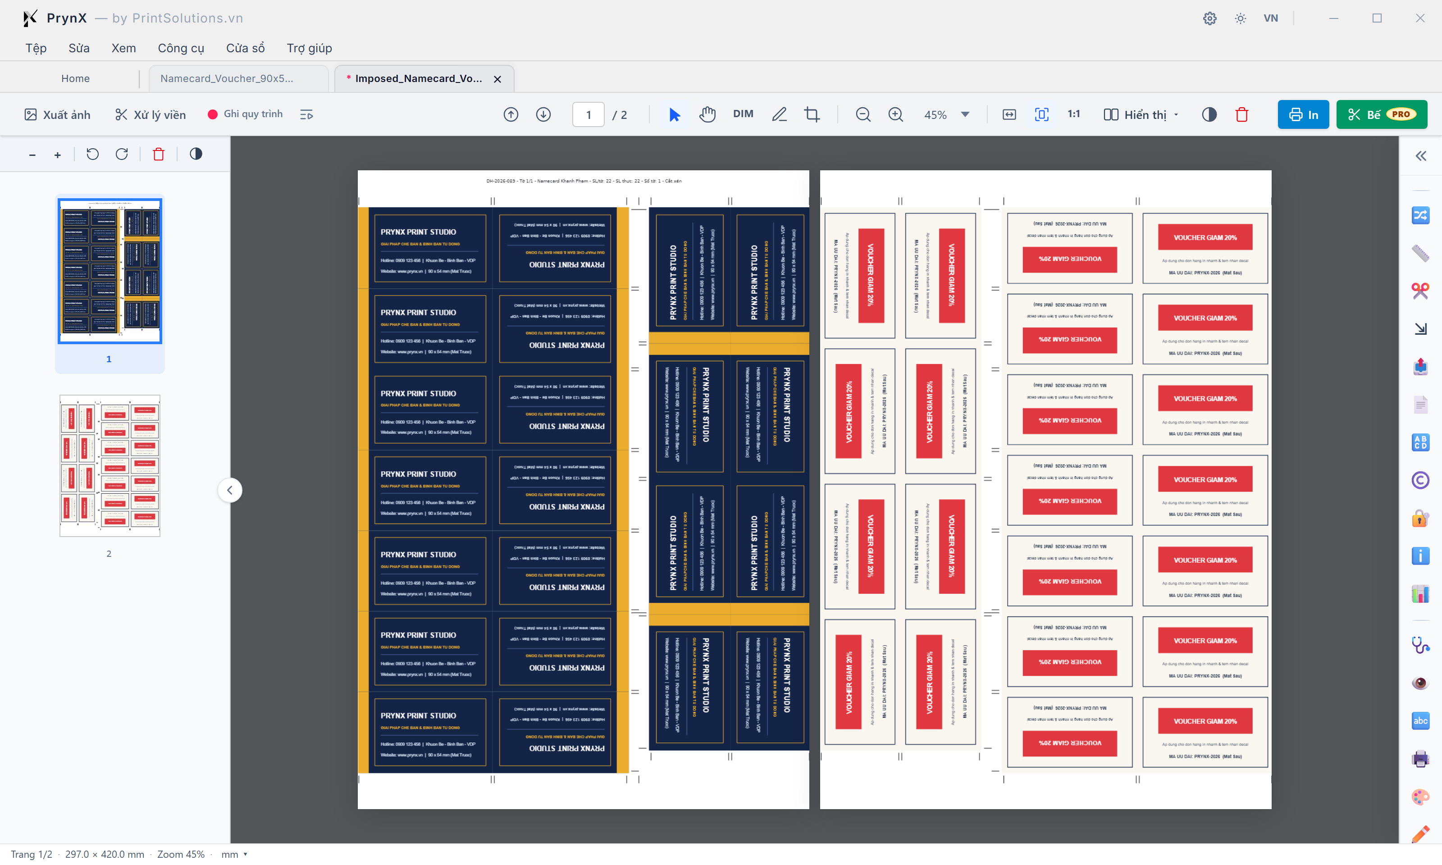Zoom out with the magnifier minus
This screenshot has height=865, width=1442.
pyautogui.click(x=863, y=114)
